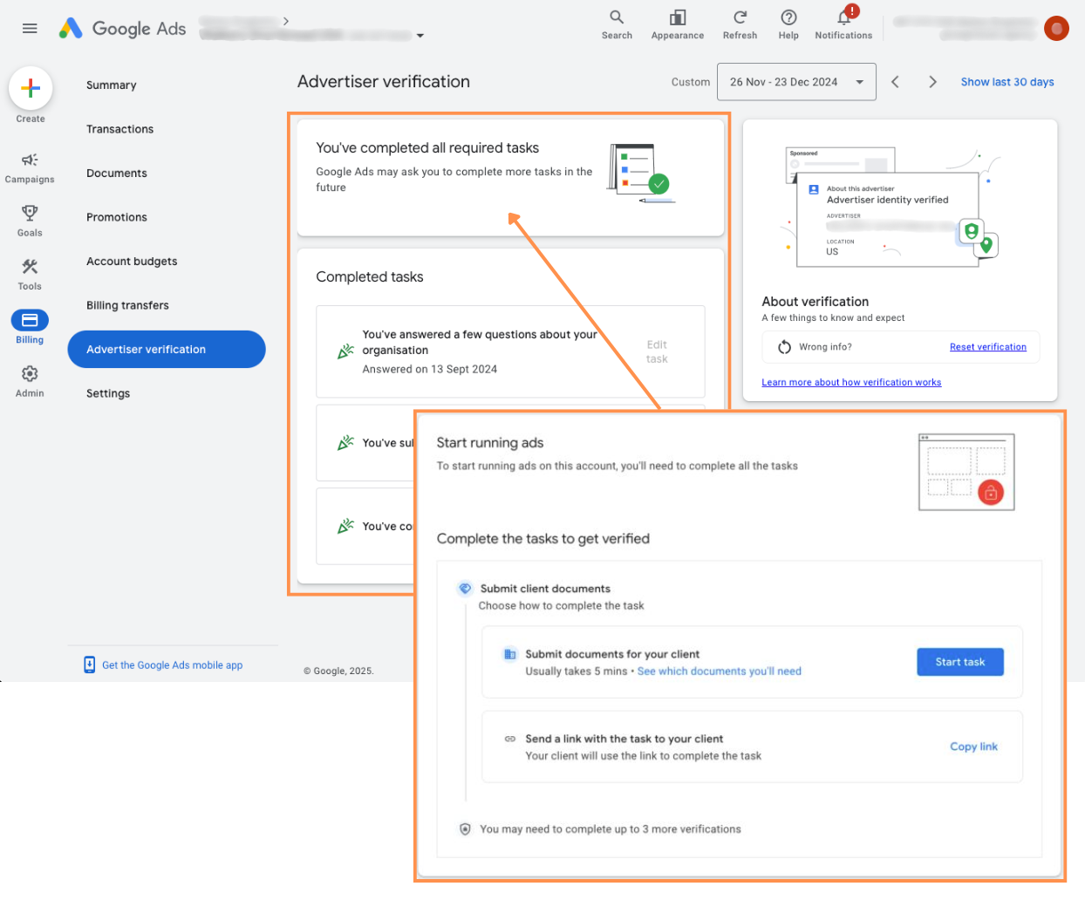
Task: Click the About verification heading
Action: (x=815, y=302)
